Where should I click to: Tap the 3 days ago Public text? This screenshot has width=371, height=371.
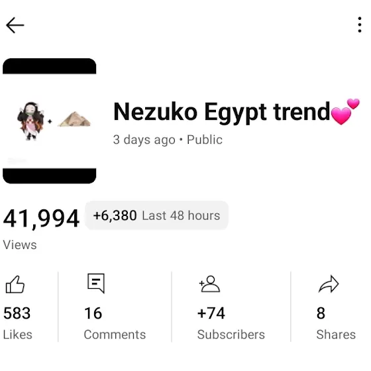168,140
